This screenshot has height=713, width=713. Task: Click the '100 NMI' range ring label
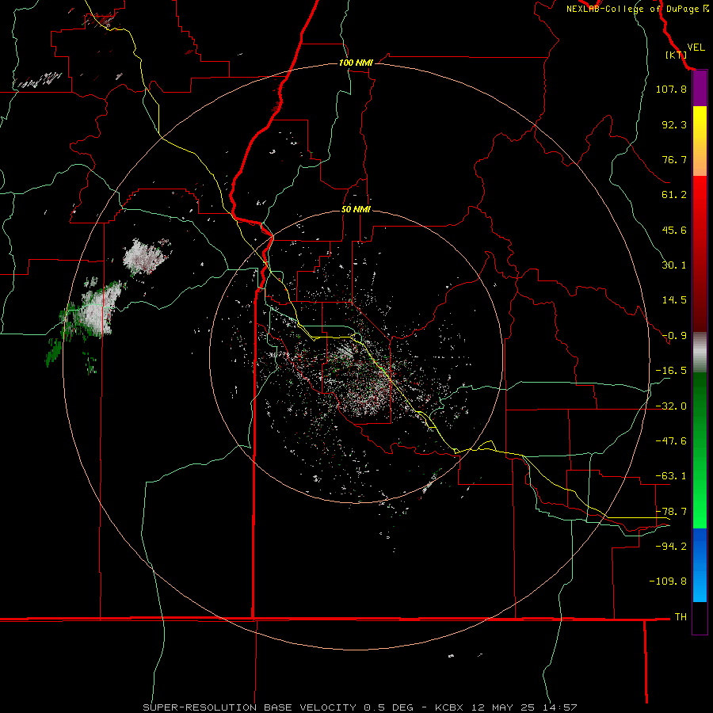pos(356,63)
